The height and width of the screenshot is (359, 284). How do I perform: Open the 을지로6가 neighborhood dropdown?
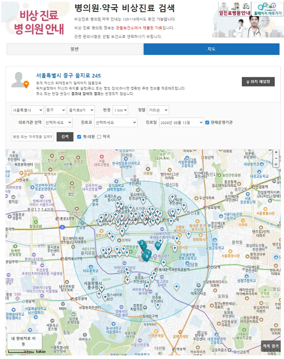pos(81,110)
